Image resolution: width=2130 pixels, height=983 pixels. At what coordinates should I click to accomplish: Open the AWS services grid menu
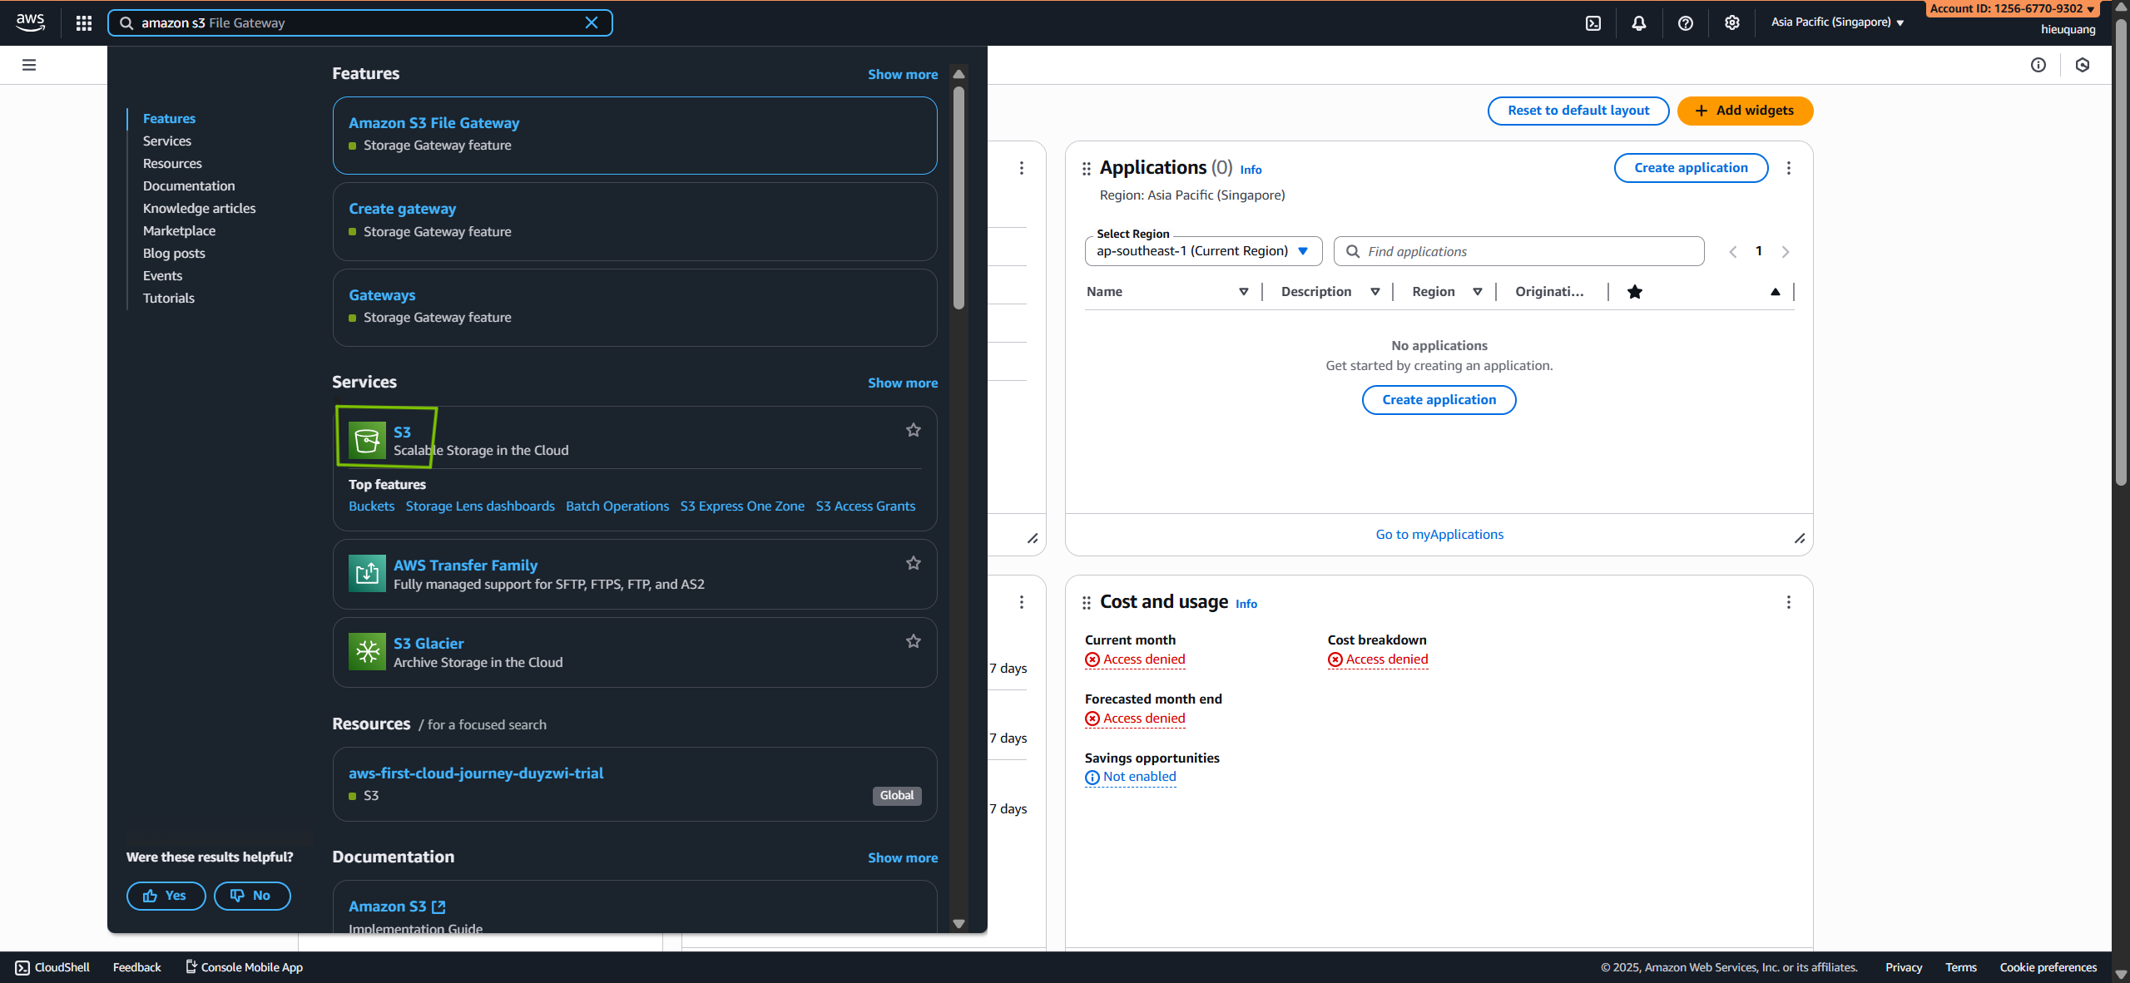(83, 23)
